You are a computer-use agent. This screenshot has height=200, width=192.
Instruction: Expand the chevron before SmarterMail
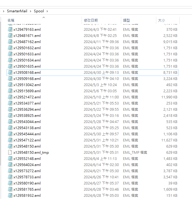point(3,11)
